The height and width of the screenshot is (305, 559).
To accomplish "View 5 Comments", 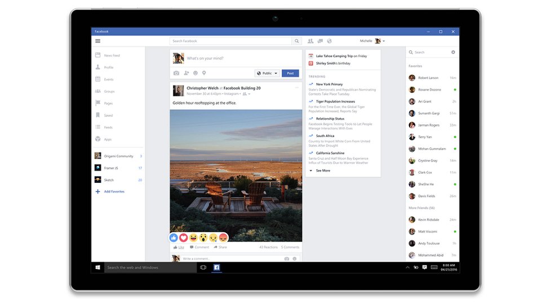I will coord(290,247).
